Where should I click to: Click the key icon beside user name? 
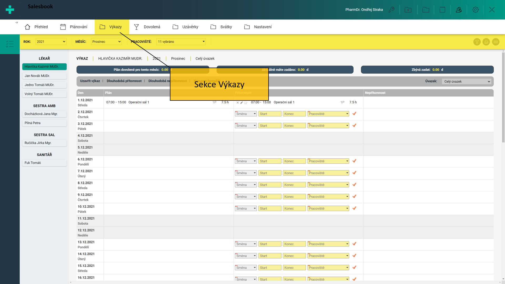pos(391,10)
